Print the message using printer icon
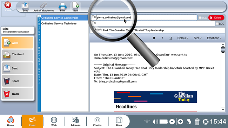The width and height of the screenshot is (228, 128). (x=62, y=7)
